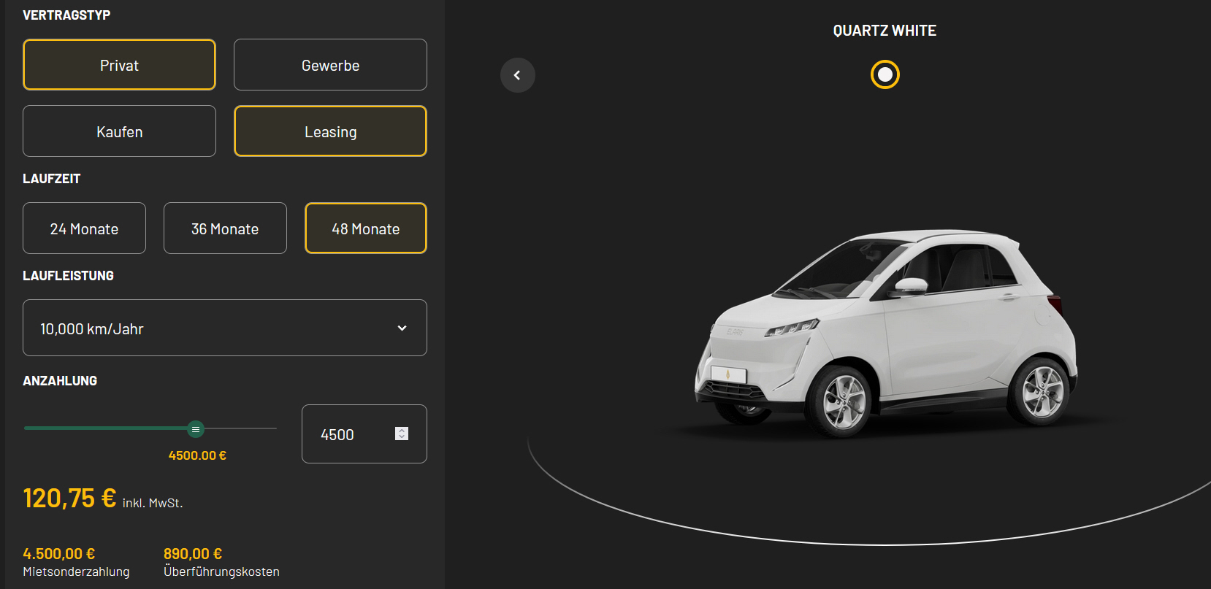Choose the Kaufen purchase option

(x=119, y=131)
